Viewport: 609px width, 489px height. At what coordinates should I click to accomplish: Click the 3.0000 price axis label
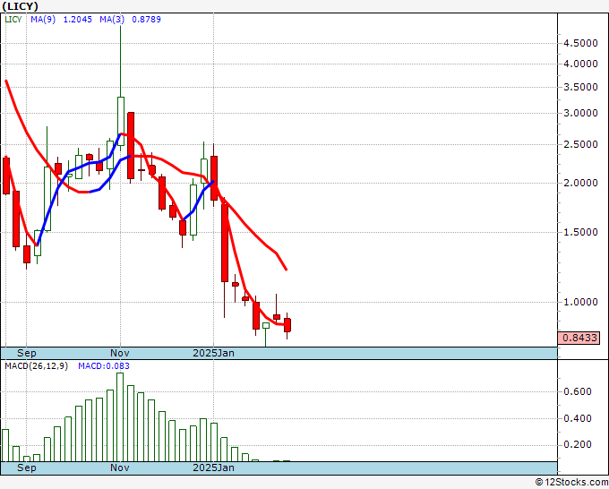click(x=580, y=113)
